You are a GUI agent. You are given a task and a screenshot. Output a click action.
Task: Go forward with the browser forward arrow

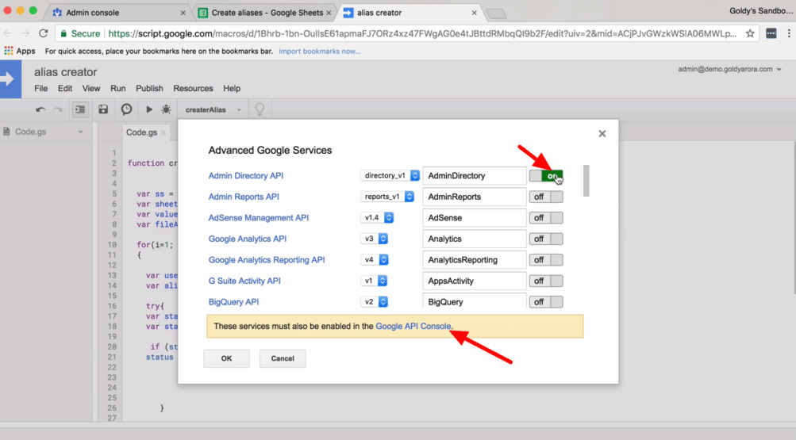pyautogui.click(x=25, y=33)
